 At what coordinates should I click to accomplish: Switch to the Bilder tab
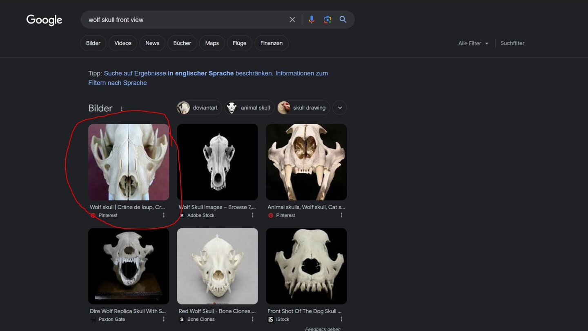[x=93, y=43]
